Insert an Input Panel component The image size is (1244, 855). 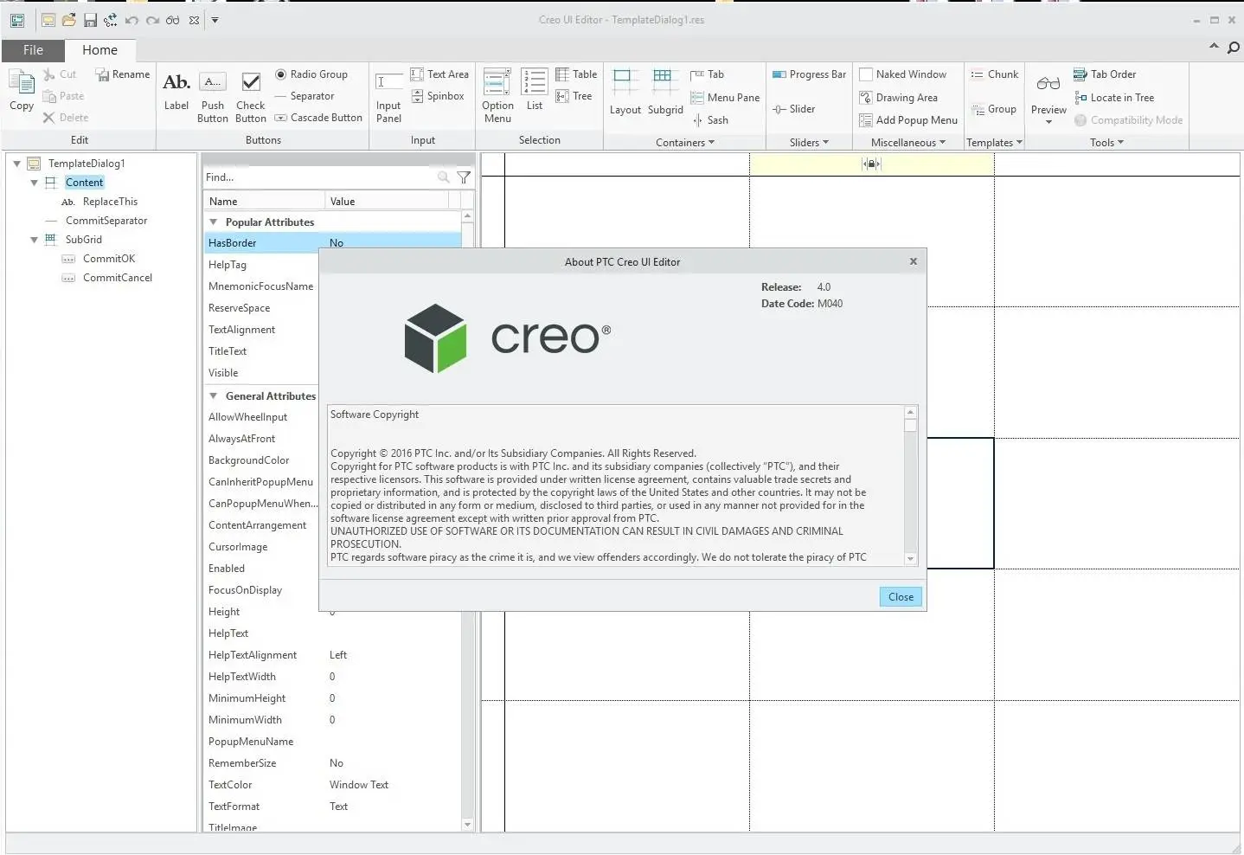tap(388, 97)
